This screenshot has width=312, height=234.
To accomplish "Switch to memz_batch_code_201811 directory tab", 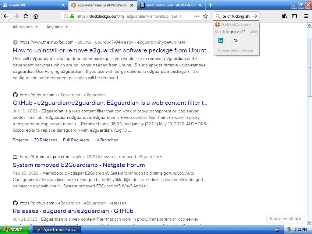I will pos(171,5).
